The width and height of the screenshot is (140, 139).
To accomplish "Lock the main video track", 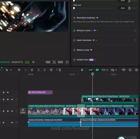I will tap(4, 111).
